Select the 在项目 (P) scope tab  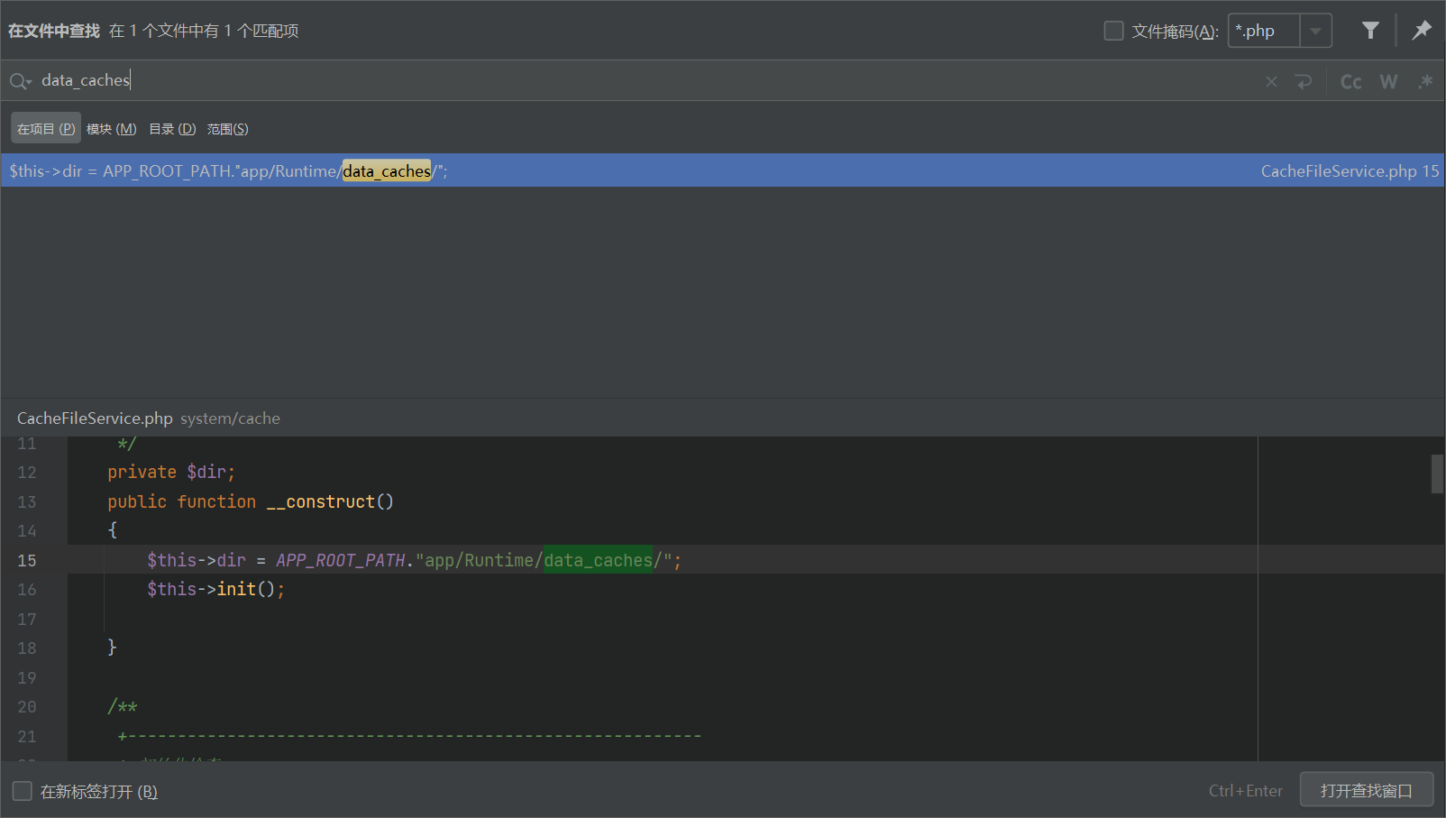tap(46, 129)
